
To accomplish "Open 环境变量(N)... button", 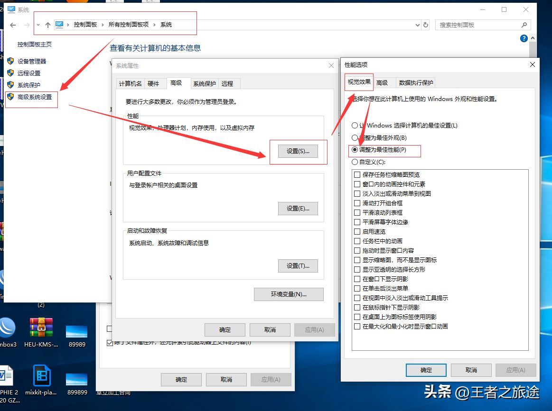I will [x=289, y=294].
